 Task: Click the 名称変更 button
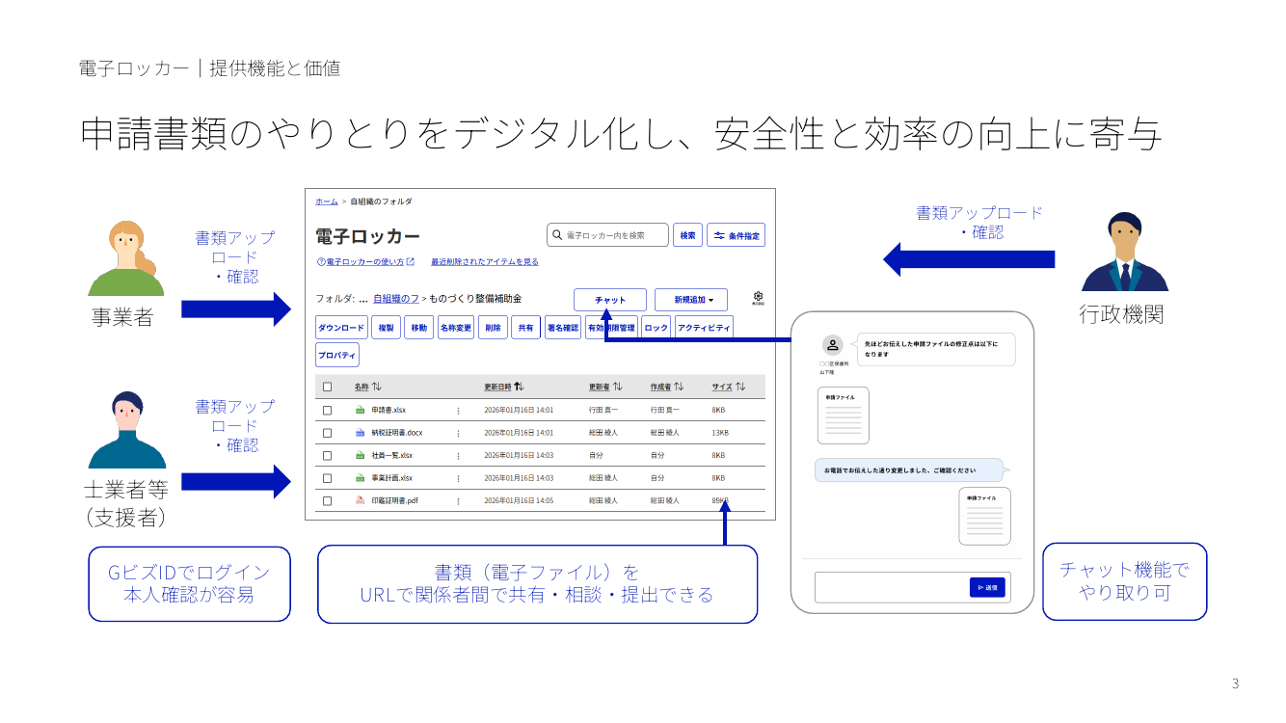(456, 328)
